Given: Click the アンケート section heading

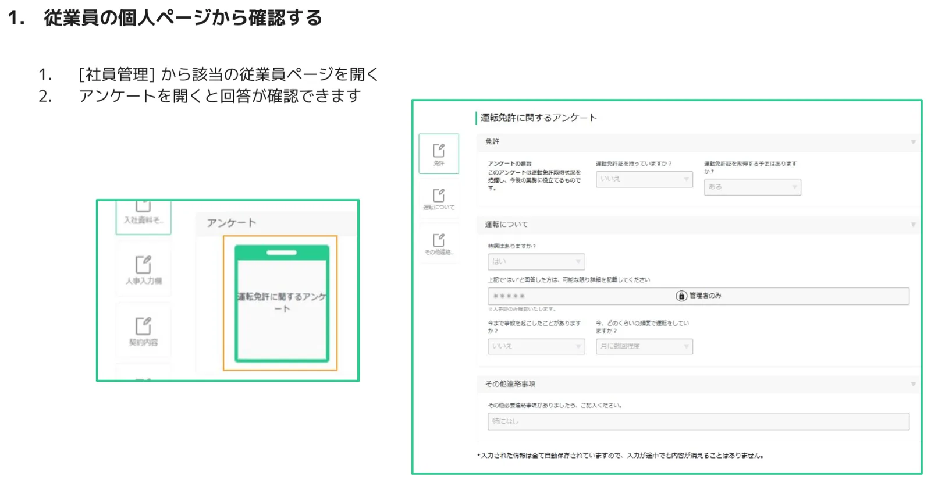Looking at the screenshot, I should tap(232, 223).
